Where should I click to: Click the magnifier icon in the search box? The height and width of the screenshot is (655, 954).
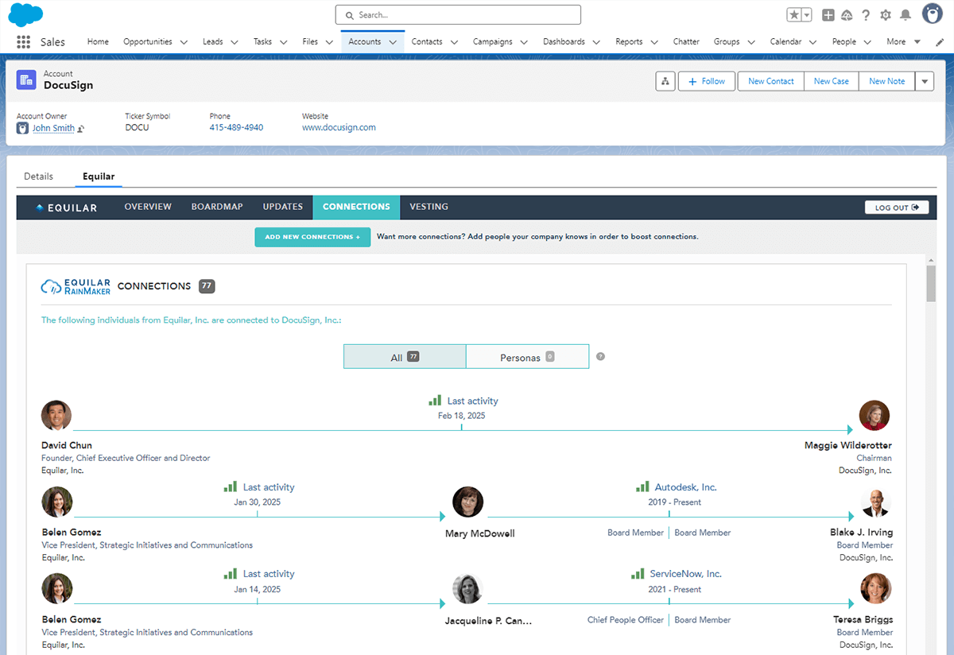click(x=349, y=15)
